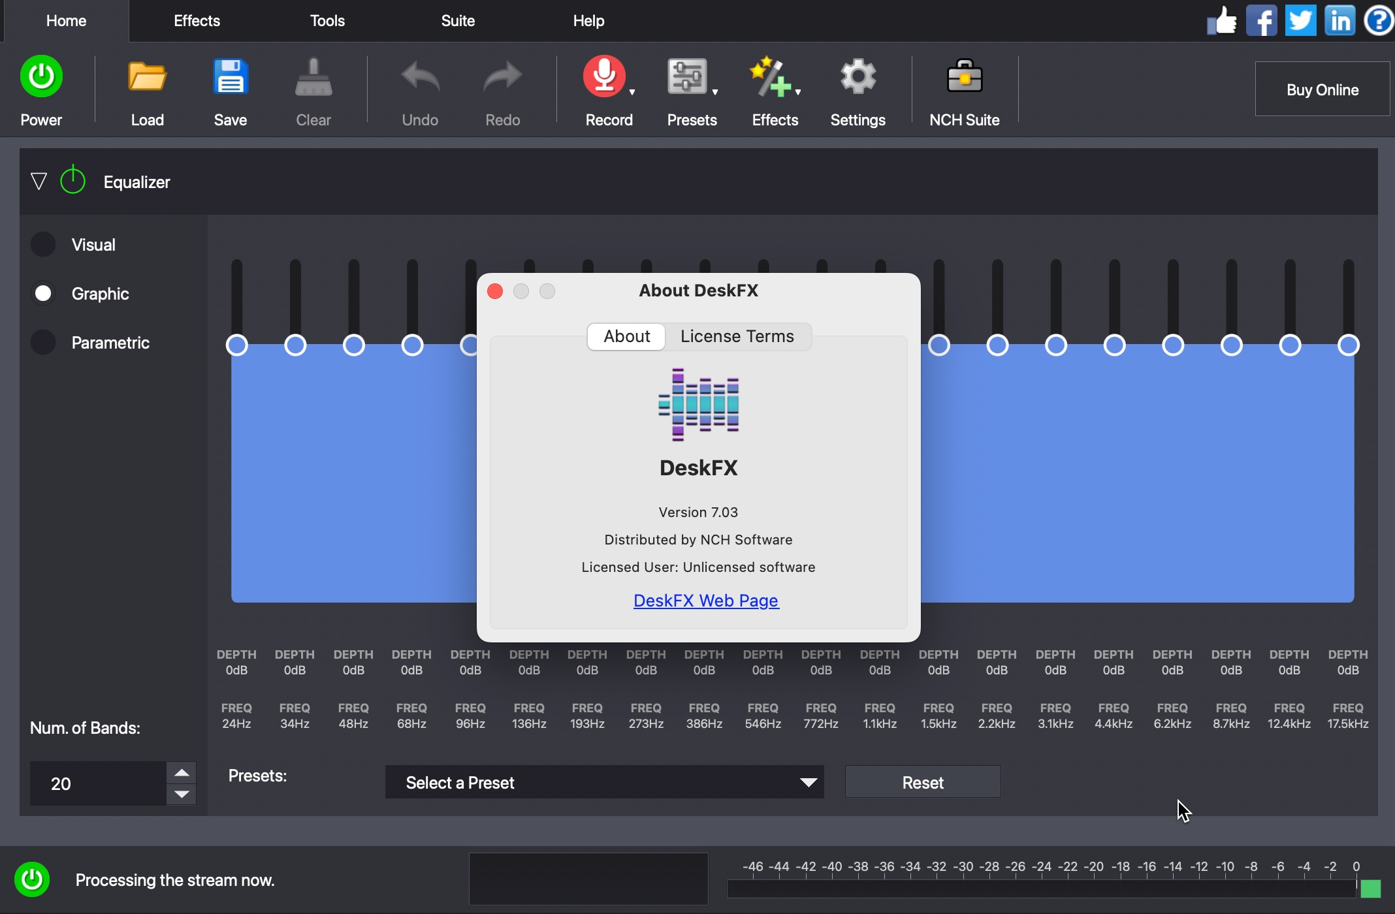Open the Load folder icon
The image size is (1395, 914).
(x=147, y=77)
